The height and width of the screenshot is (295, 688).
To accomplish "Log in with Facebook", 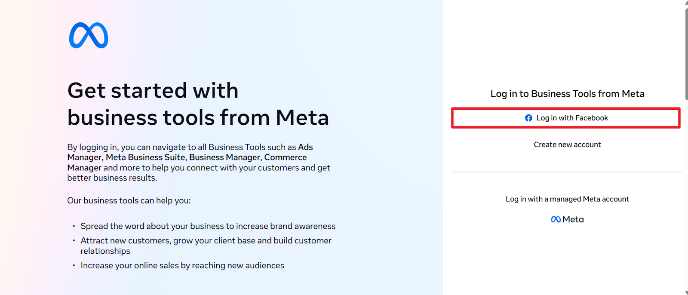I will 572,118.
